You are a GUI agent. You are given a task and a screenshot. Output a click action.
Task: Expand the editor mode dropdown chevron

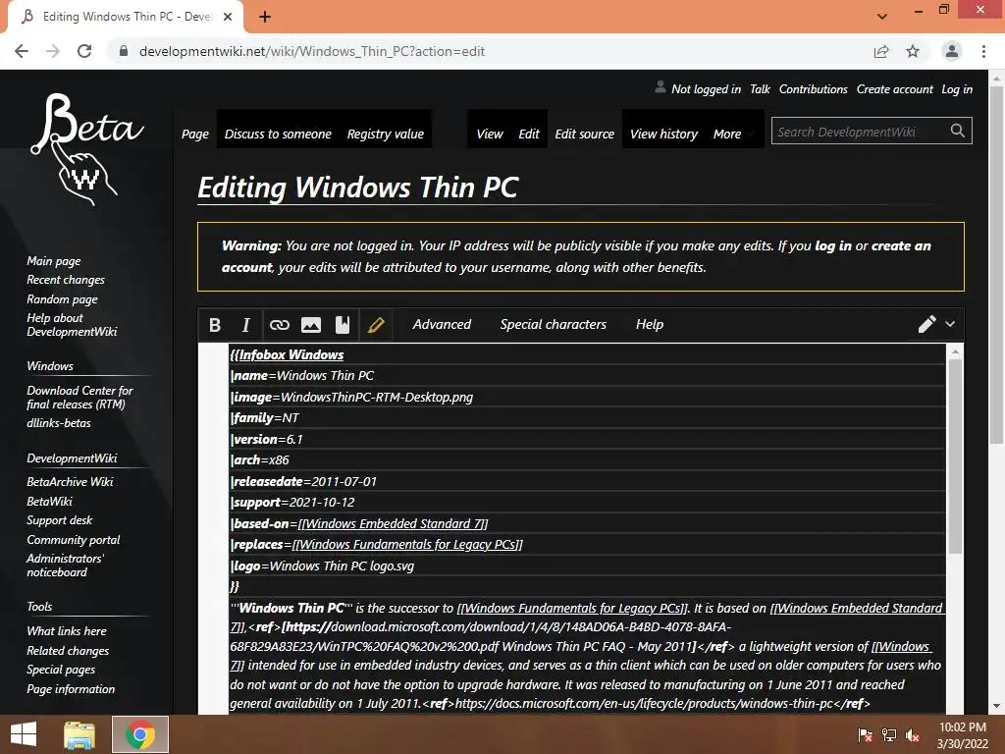click(950, 324)
